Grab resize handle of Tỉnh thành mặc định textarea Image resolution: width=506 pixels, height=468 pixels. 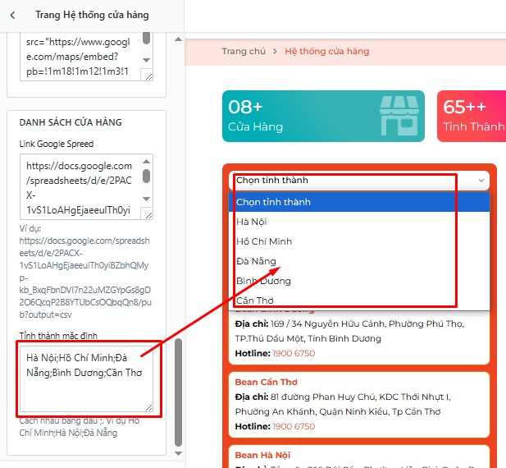pyautogui.click(x=148, y=407)
